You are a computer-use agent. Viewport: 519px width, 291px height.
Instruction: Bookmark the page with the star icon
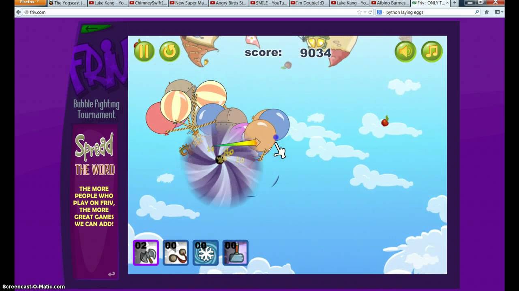[x=359, y=12]
